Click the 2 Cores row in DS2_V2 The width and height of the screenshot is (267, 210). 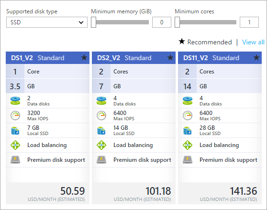[133, 72]
